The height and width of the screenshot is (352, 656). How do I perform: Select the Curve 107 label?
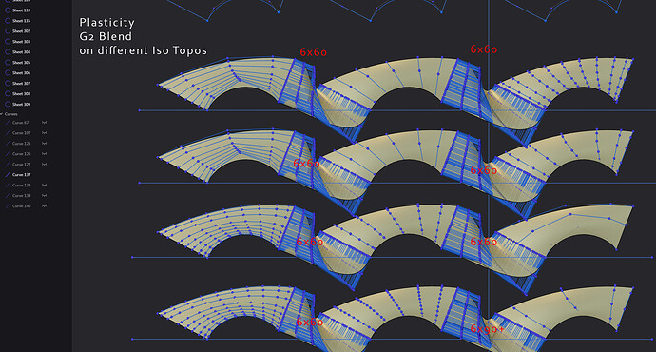pyautogui.click(x=21, y=133)
